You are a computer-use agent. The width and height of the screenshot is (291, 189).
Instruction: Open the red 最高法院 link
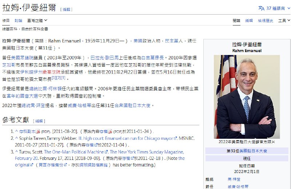(x=52, y=72)
